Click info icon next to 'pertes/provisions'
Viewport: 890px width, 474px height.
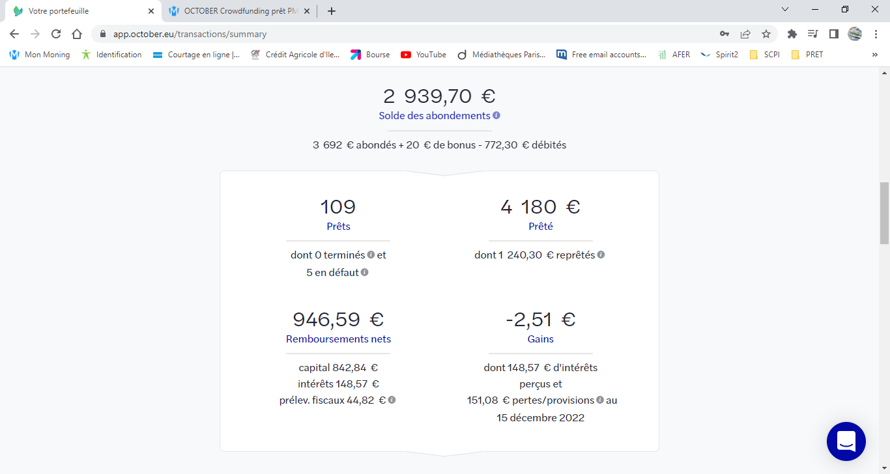[x=600, y=400]
